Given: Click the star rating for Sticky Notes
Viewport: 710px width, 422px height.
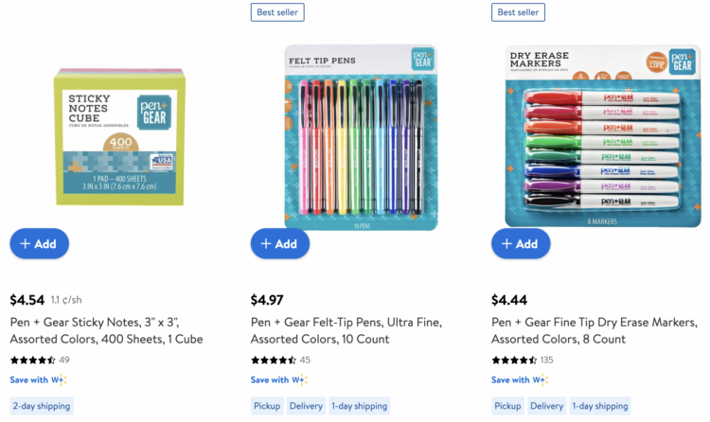Looking at the screenshot, I should point(33,360).
